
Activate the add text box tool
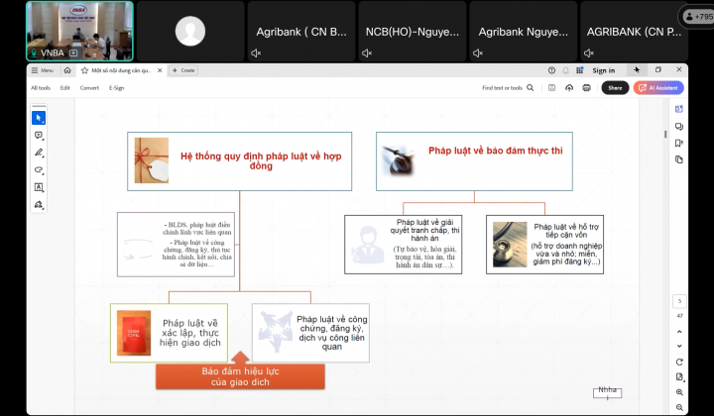pyautogui.click(x=39, y=187)
